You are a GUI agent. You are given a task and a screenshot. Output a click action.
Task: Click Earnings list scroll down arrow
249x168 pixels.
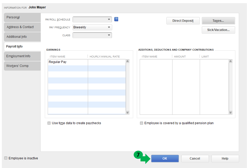(x=128, y=113)
